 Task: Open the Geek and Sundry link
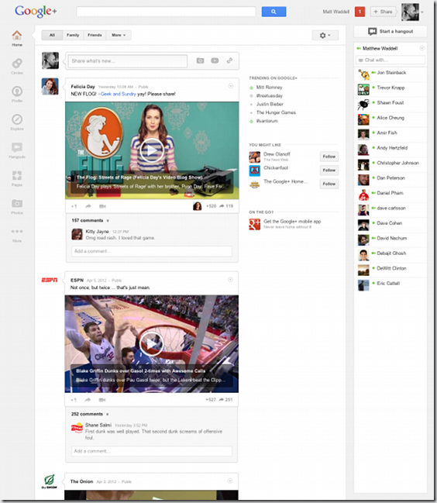click(x=119, y=94)
